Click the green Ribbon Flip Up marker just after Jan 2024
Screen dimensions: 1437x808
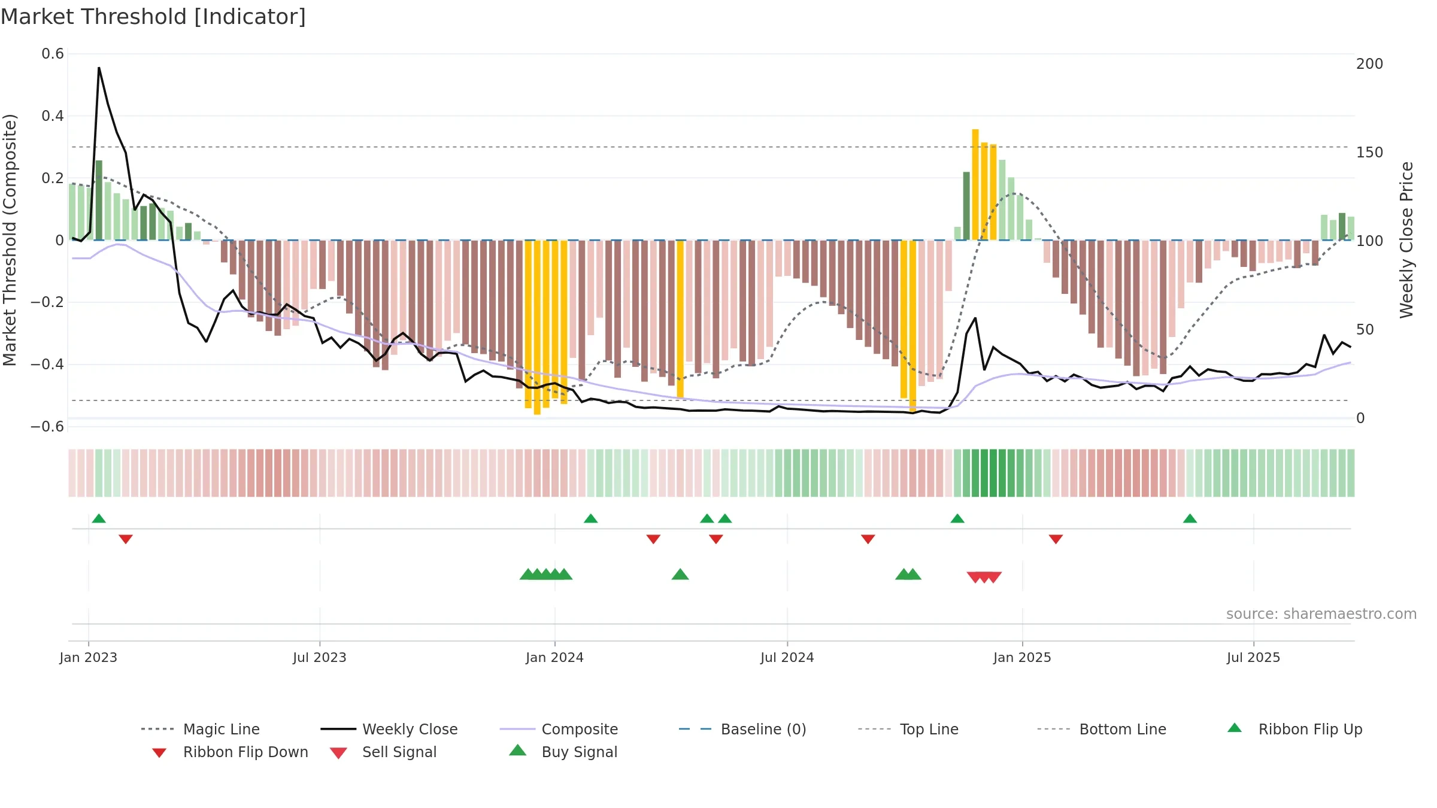[591, 518]
